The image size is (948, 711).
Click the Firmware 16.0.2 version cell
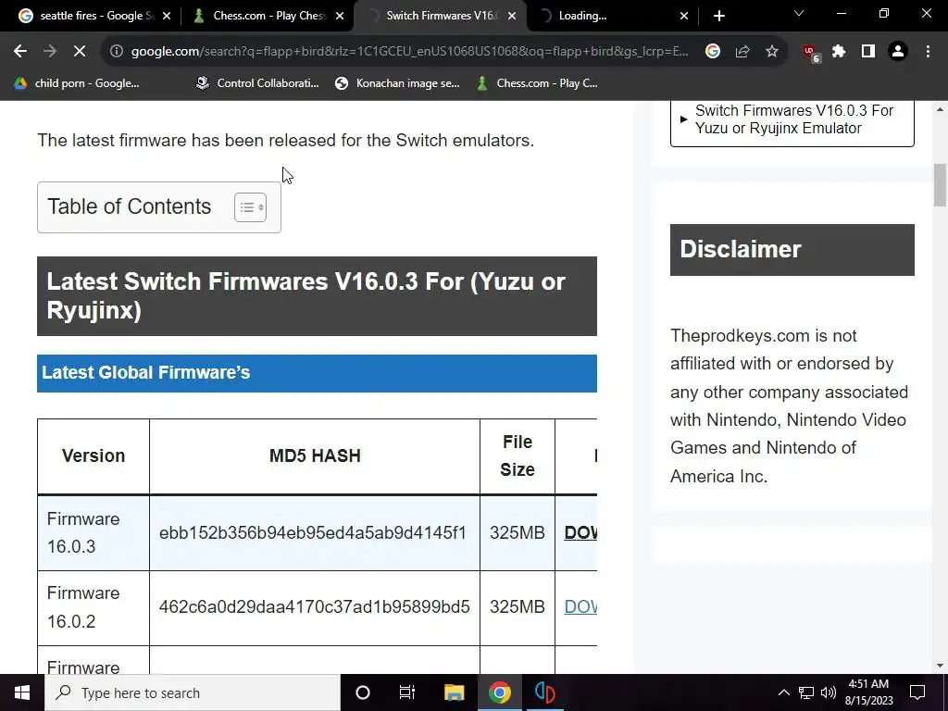[x=94, y=607]
